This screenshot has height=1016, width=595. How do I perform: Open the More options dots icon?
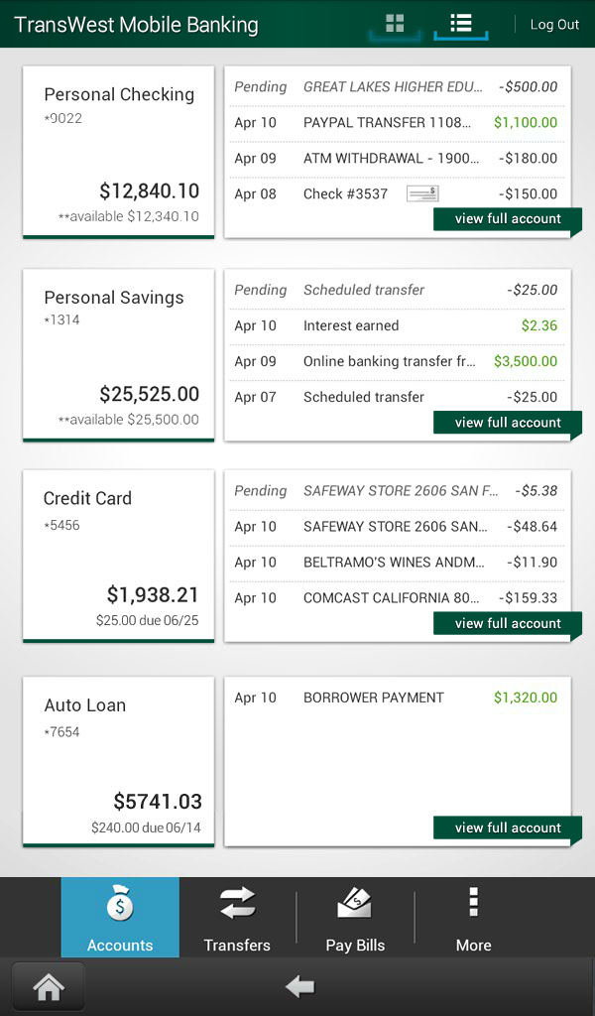[473, 904]
